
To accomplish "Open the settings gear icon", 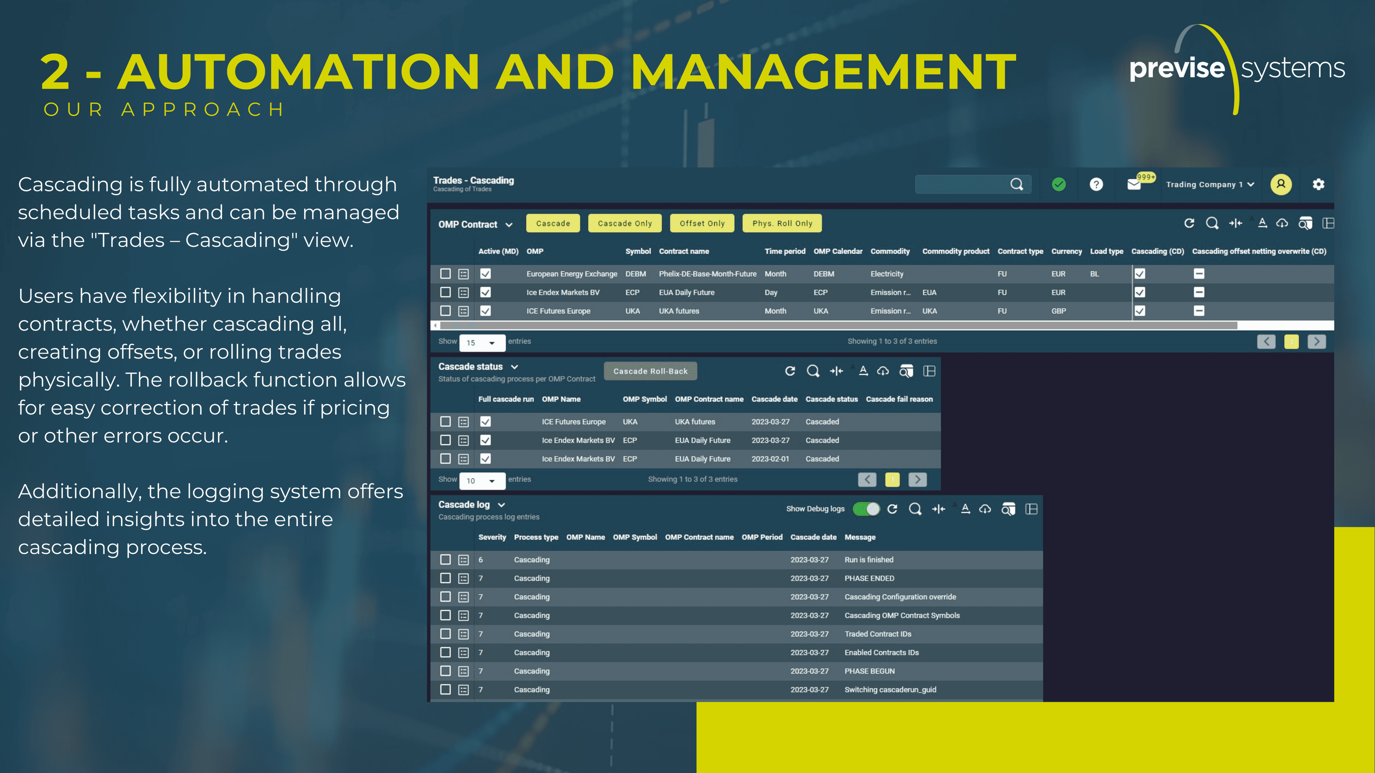I will click(x=1318, y=185).
